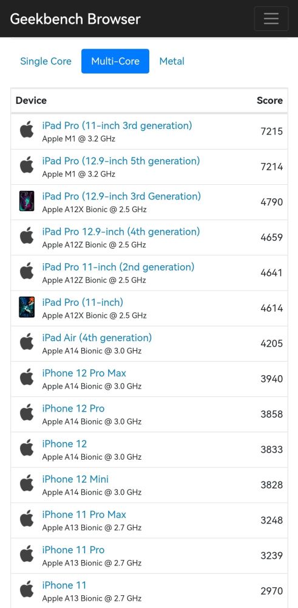The width and height of the screenshot is (298, 608).
Task: Click the Score column header
Action: click(x=269, y=100)
